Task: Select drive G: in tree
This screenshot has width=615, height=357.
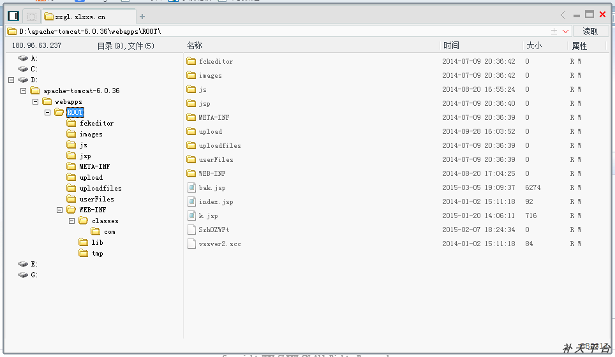Action: click(34, 275)
